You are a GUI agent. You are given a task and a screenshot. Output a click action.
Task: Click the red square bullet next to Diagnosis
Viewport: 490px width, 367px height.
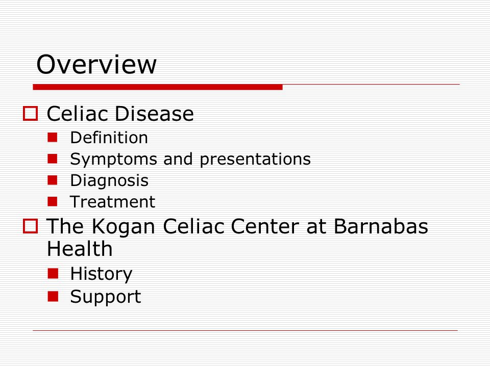coord(53,180)
